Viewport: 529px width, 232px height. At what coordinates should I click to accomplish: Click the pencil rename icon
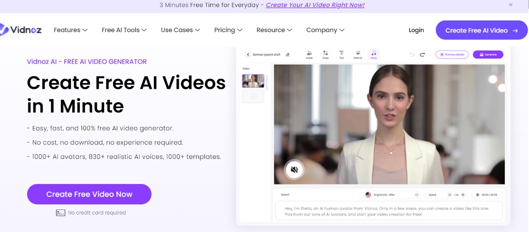click(287, 55)
